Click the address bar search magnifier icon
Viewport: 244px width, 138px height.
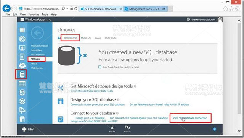(63, 8)
